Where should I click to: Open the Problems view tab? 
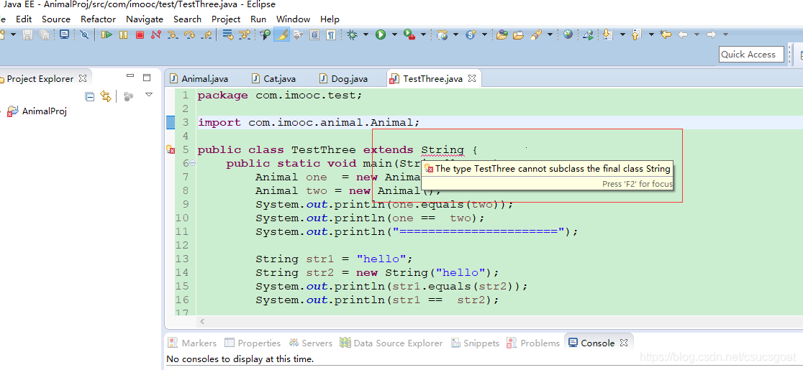point(533,343)
